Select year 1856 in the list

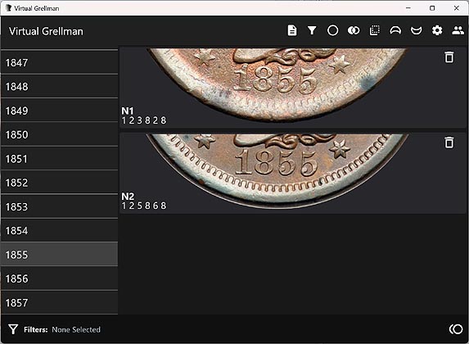point(60,278)
